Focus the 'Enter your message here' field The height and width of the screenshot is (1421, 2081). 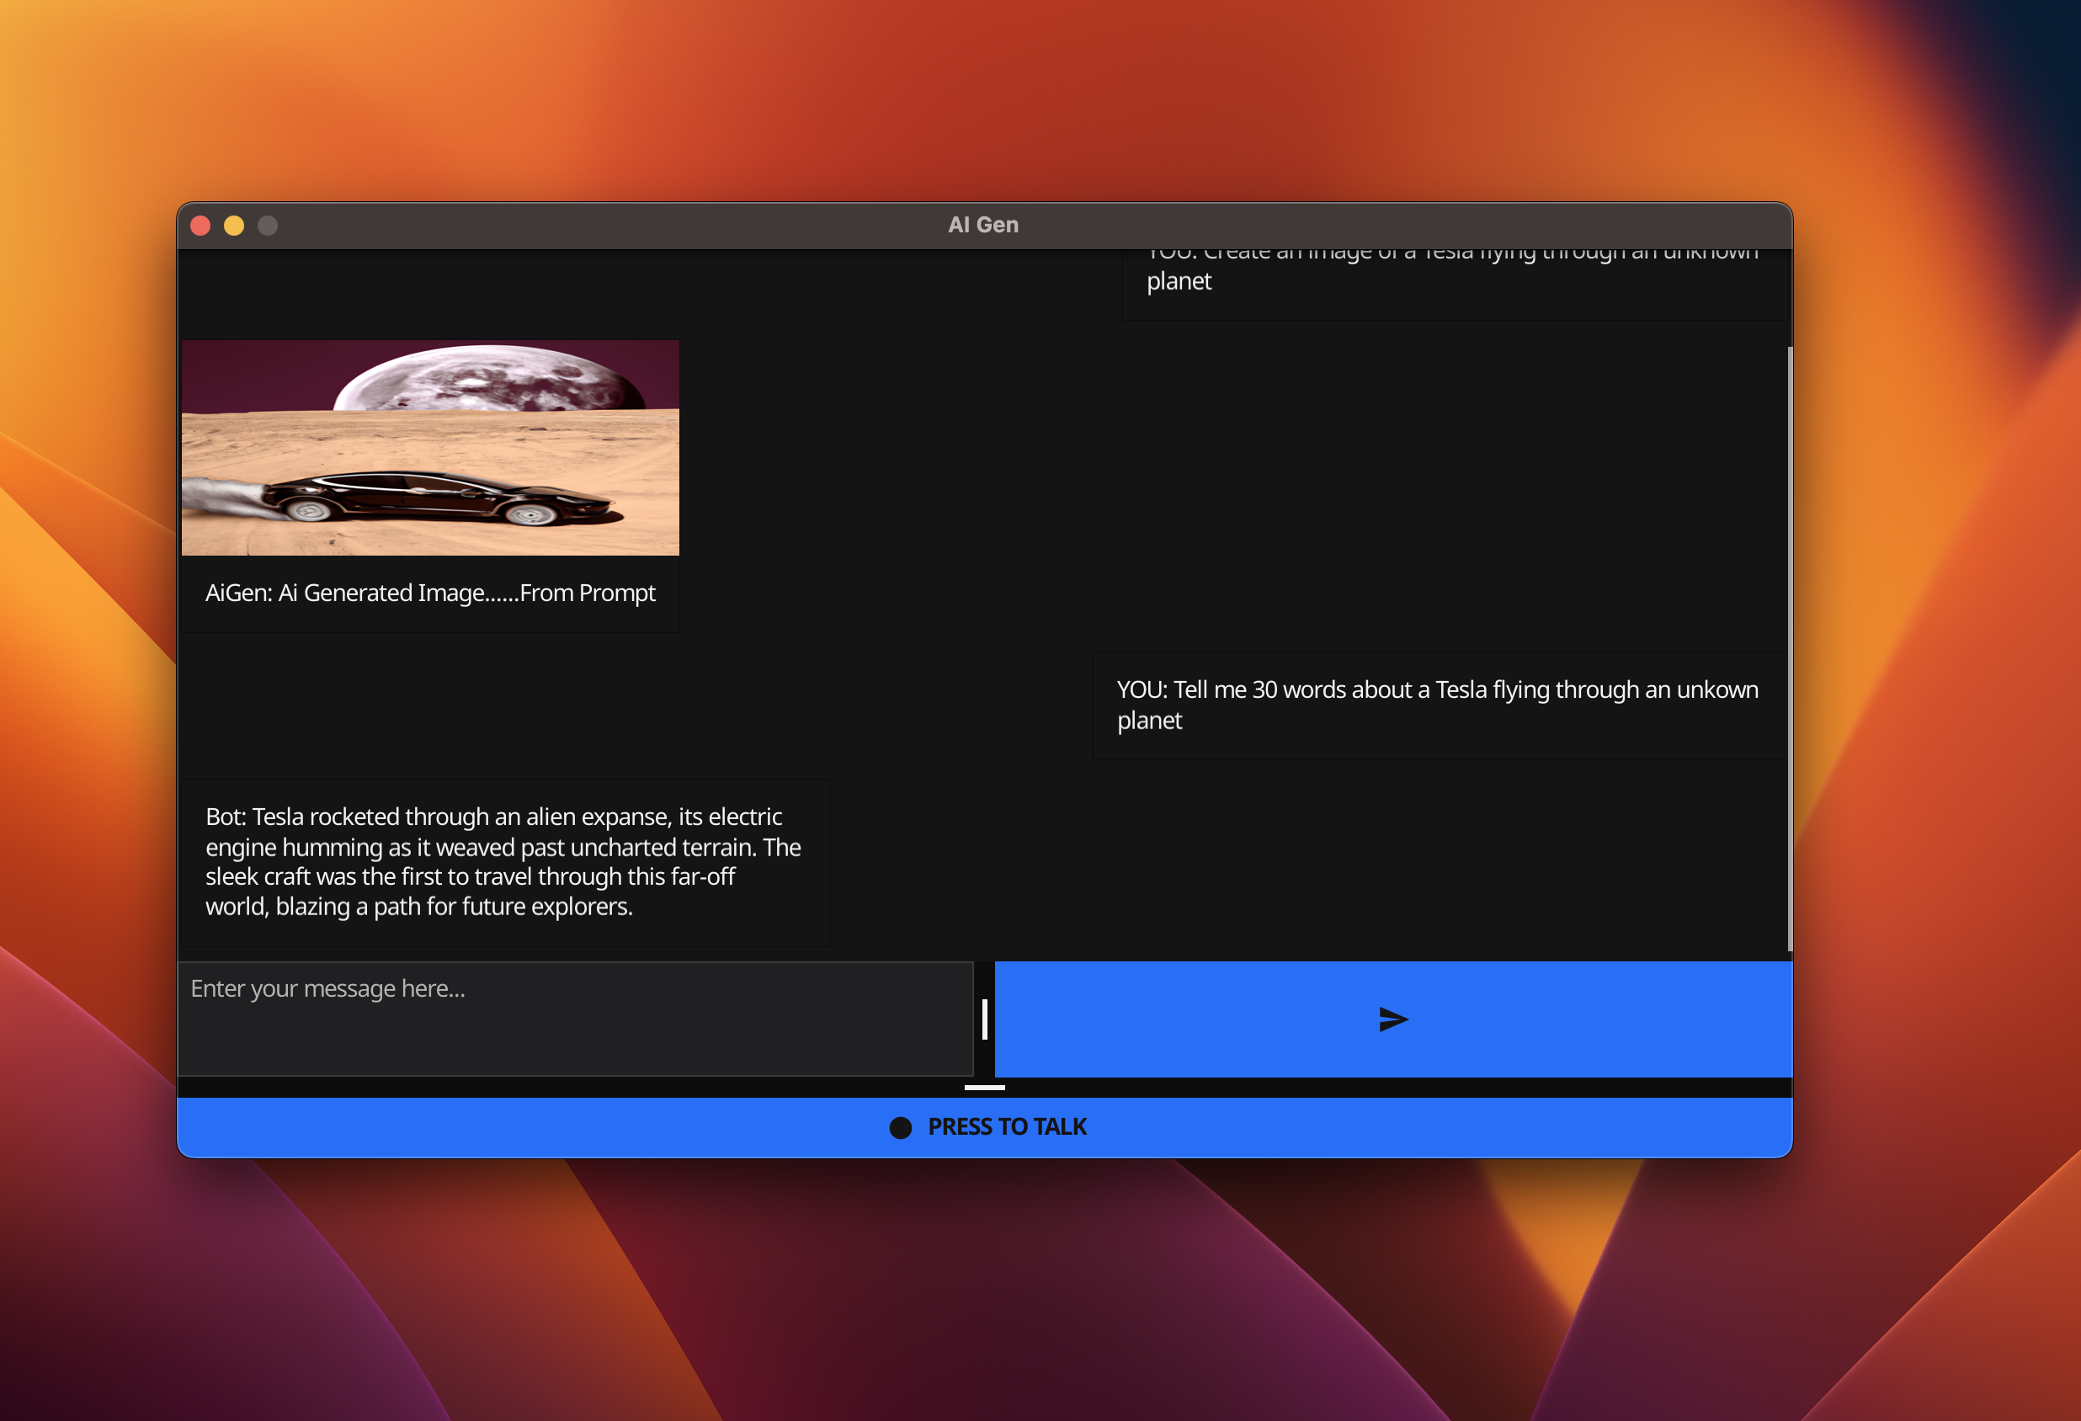click(575, 1018)
